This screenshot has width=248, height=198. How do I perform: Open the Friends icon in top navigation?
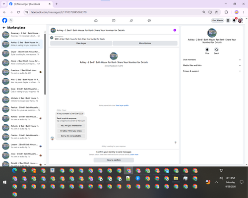[131, 20]
